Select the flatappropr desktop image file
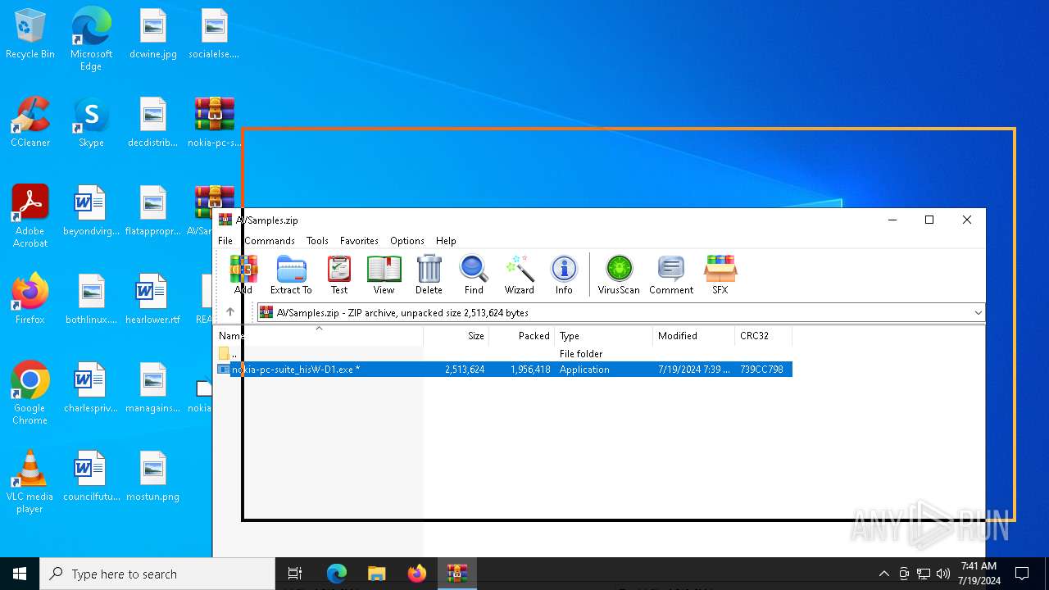This screenshot has height=590, width=1049. [x=153, y=211]
